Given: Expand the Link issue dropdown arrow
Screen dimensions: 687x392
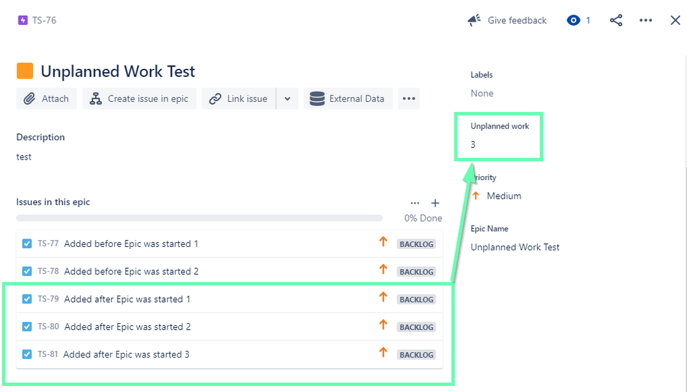Looking at the screenshot, I should point(287,98).
